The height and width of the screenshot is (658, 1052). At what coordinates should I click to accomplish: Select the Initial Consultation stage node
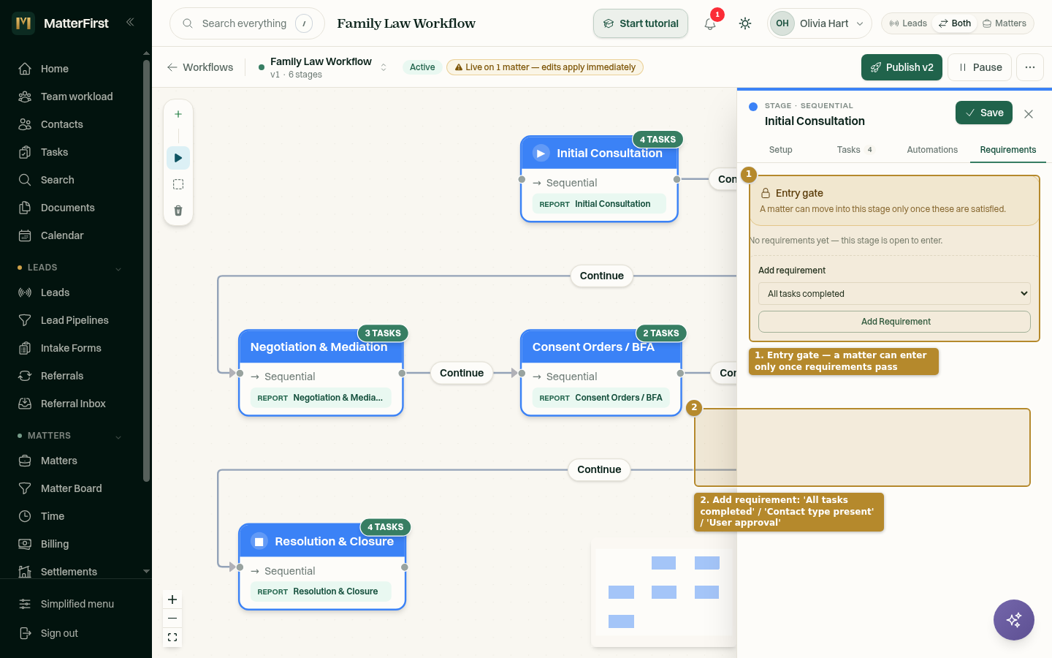pyautogui.click(x=599, y=178)
